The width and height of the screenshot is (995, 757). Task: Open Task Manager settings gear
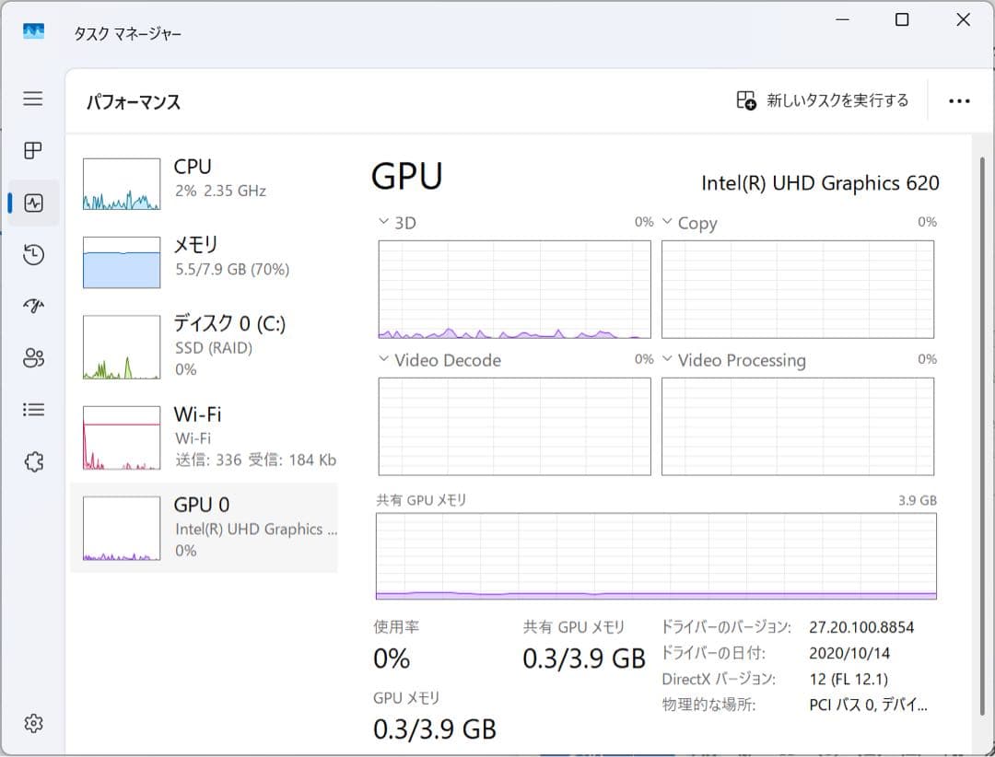(32, 724)
